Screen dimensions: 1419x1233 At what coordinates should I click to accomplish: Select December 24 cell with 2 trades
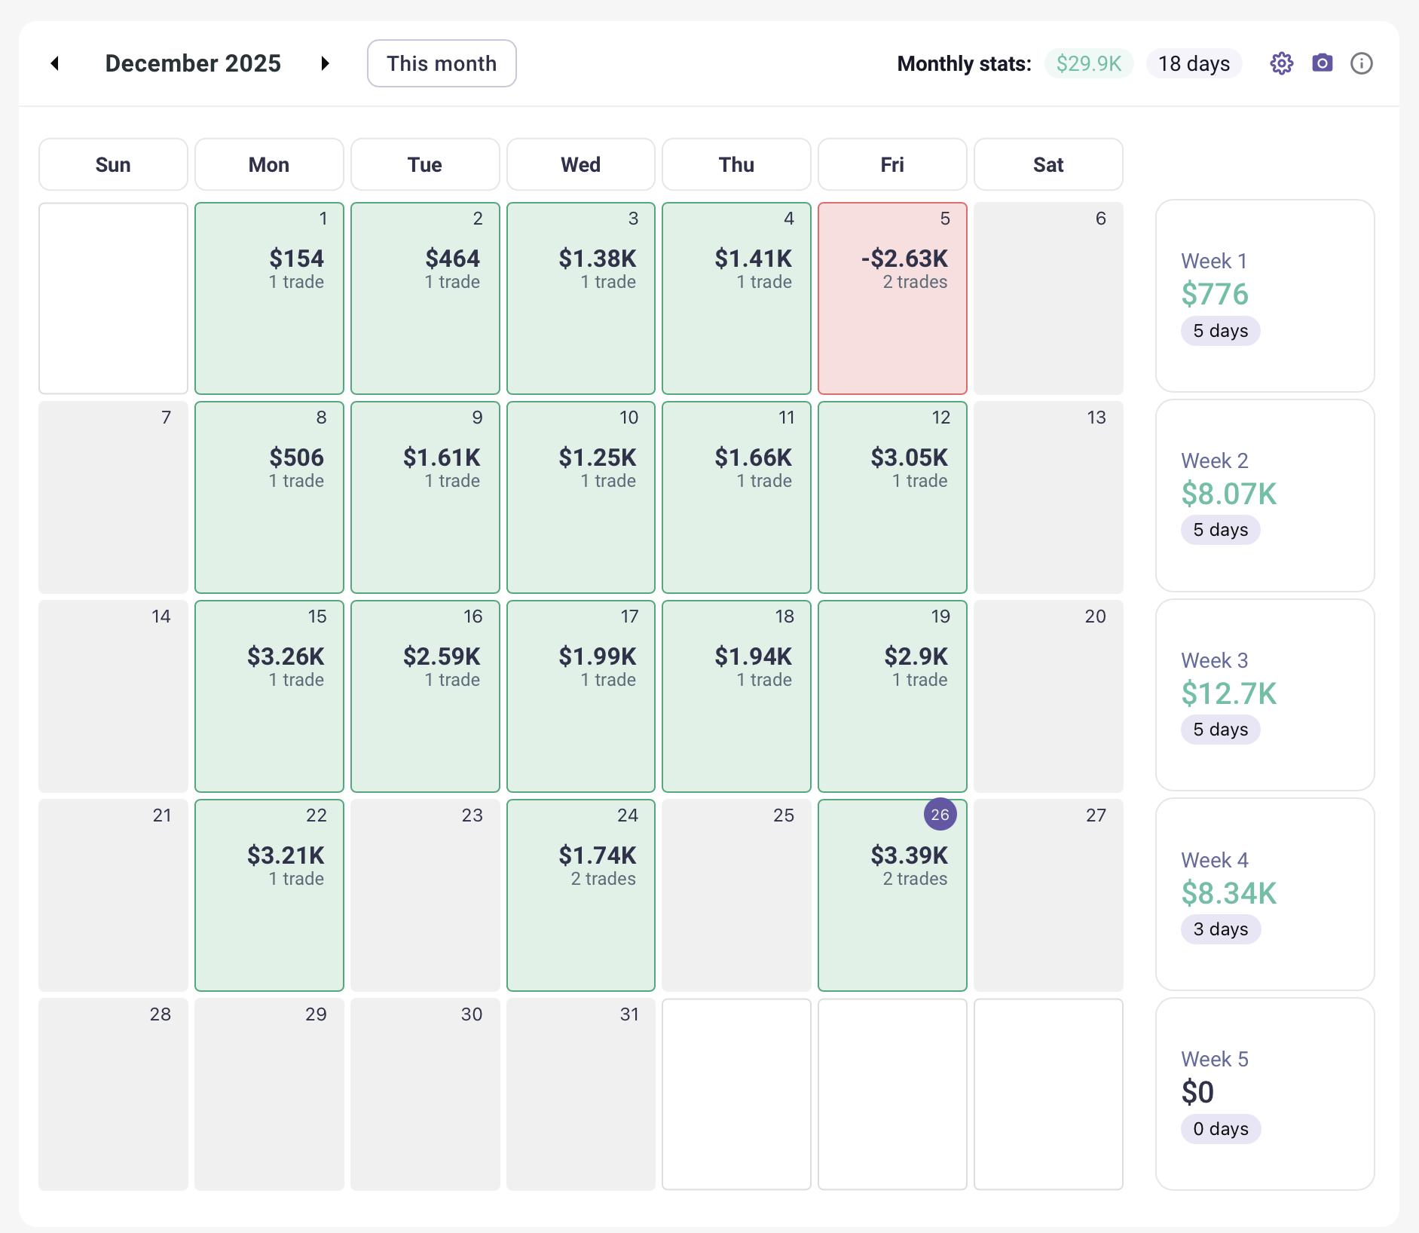click(580, 895)
